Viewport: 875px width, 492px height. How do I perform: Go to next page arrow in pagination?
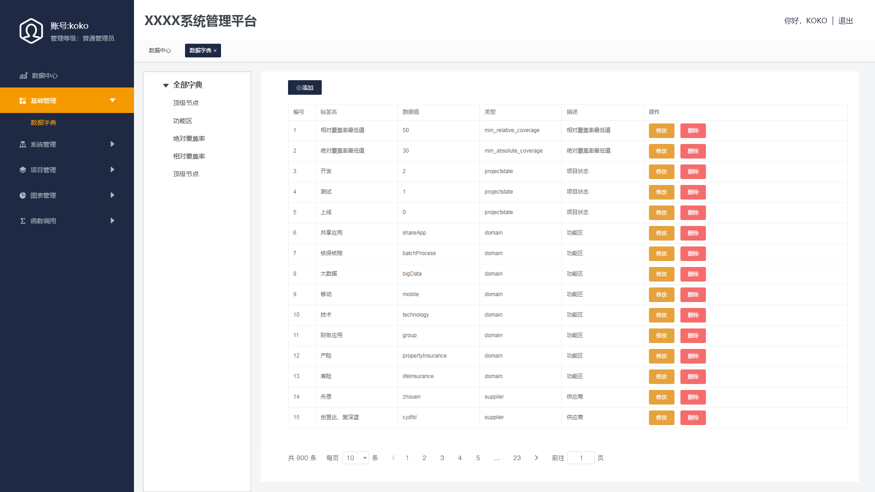(536, 458)
